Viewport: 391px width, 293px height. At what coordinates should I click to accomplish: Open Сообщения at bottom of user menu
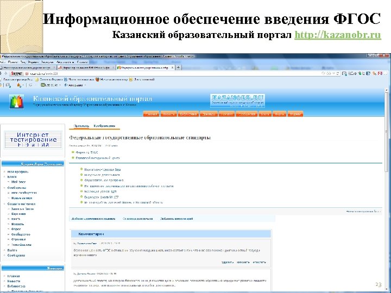pyautogui.click(x=16, y=256)
